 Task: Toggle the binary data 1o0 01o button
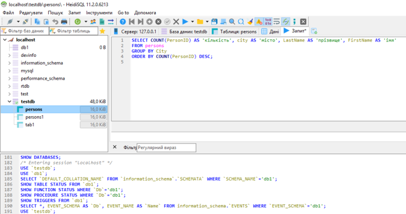click(268, 22)
